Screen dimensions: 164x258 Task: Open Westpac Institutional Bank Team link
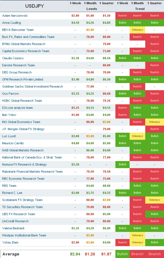coord(24,235)
